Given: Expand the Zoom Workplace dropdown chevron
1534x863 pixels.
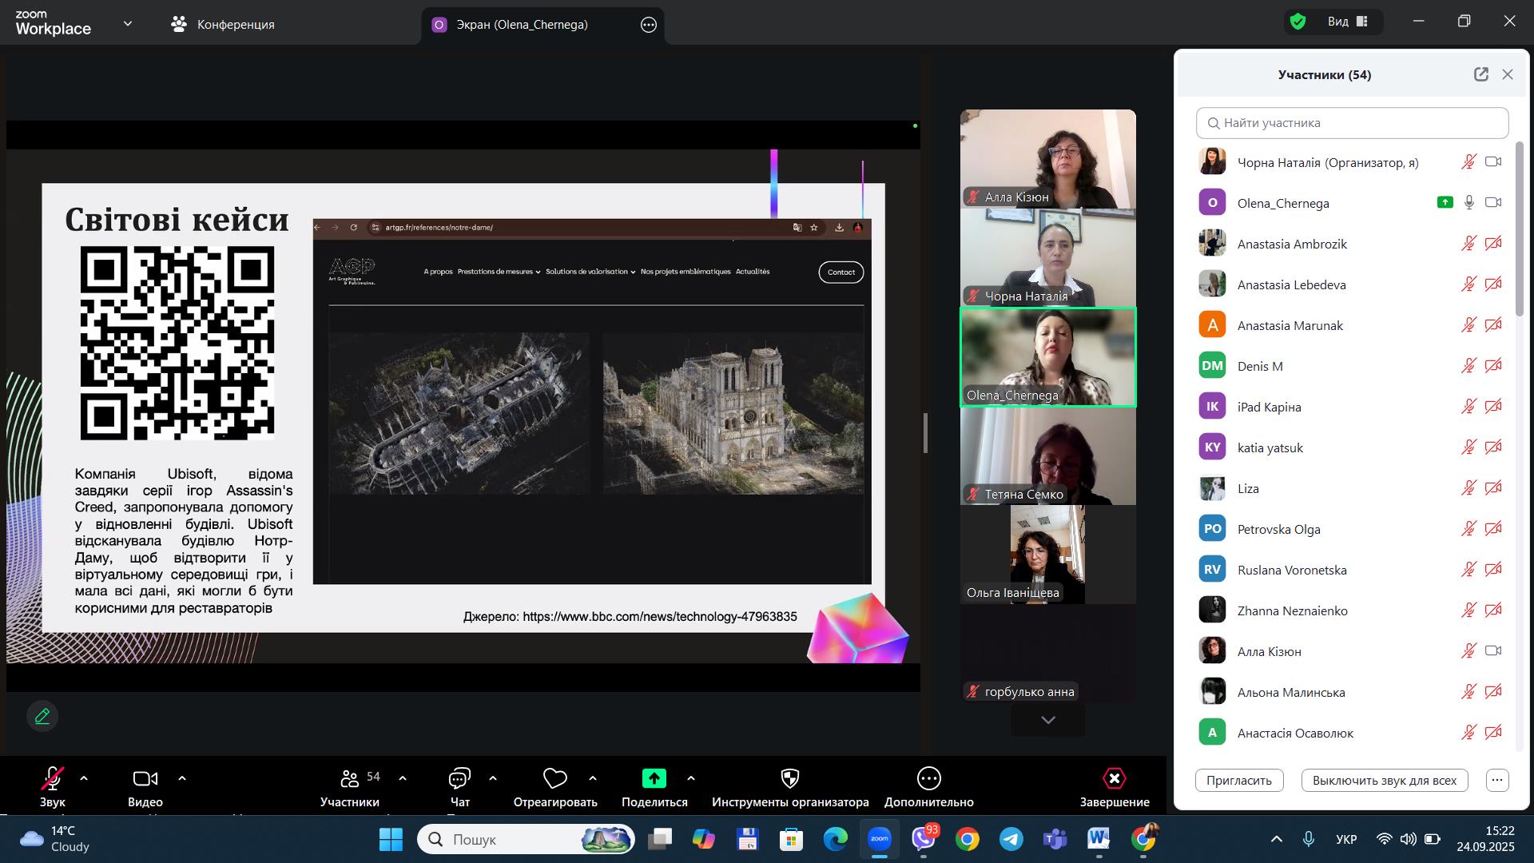Looking at the screenshot, I should coord(128,24).
